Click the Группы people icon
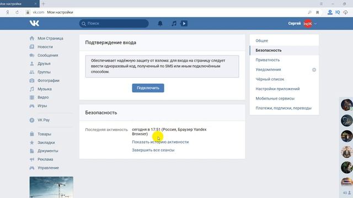353x198 pixels. coord(32,72)
